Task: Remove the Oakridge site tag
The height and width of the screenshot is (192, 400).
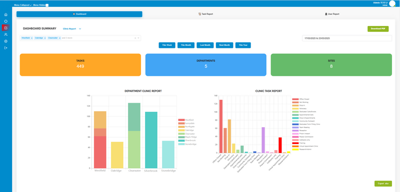Action: click(45, 38)
